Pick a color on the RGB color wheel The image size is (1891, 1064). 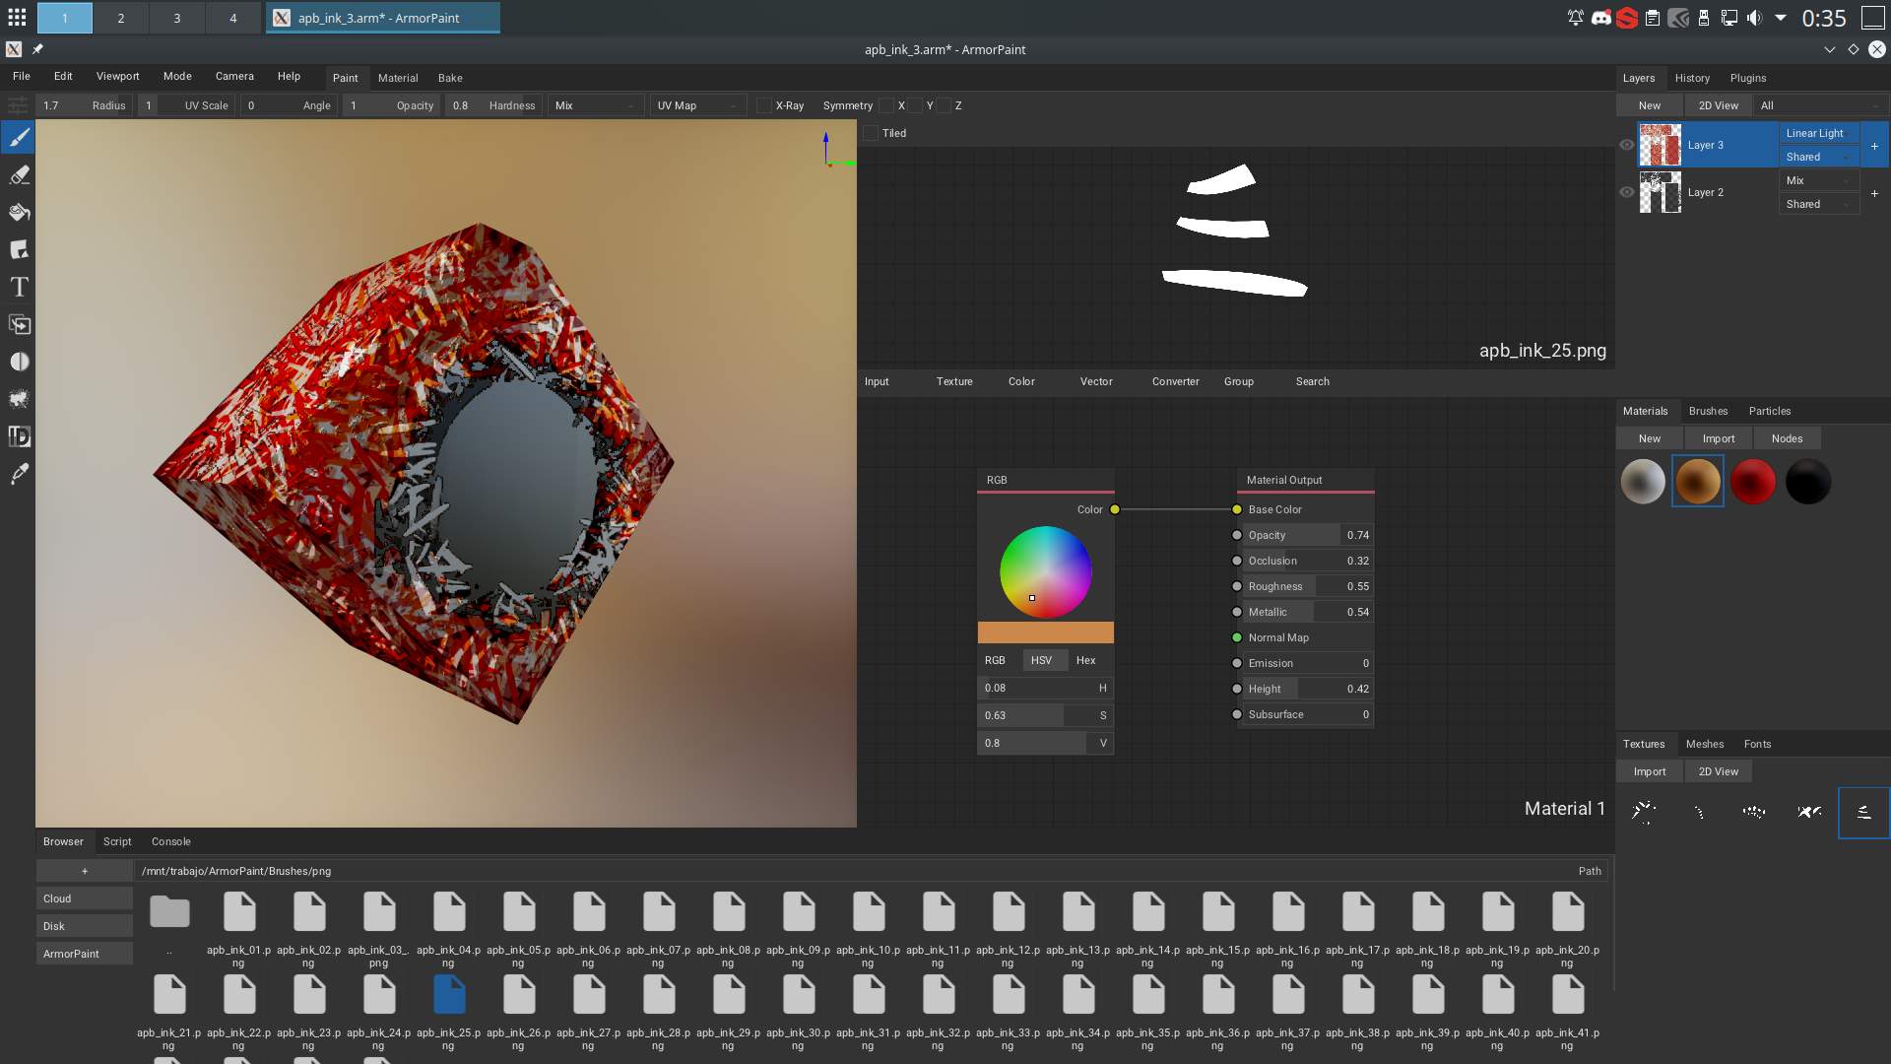pos(1045,571)
